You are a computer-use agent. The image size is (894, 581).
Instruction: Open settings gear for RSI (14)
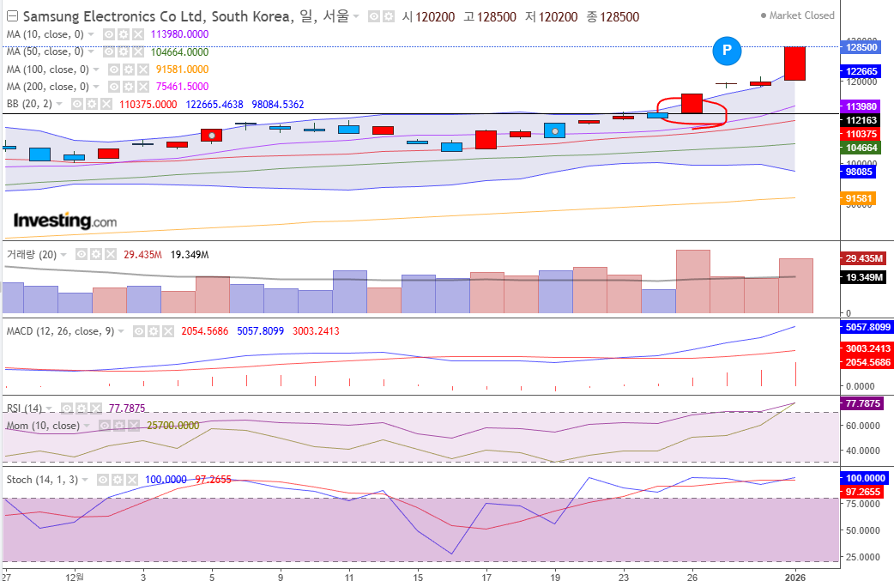pyautogui.click(x=82, y=409)
